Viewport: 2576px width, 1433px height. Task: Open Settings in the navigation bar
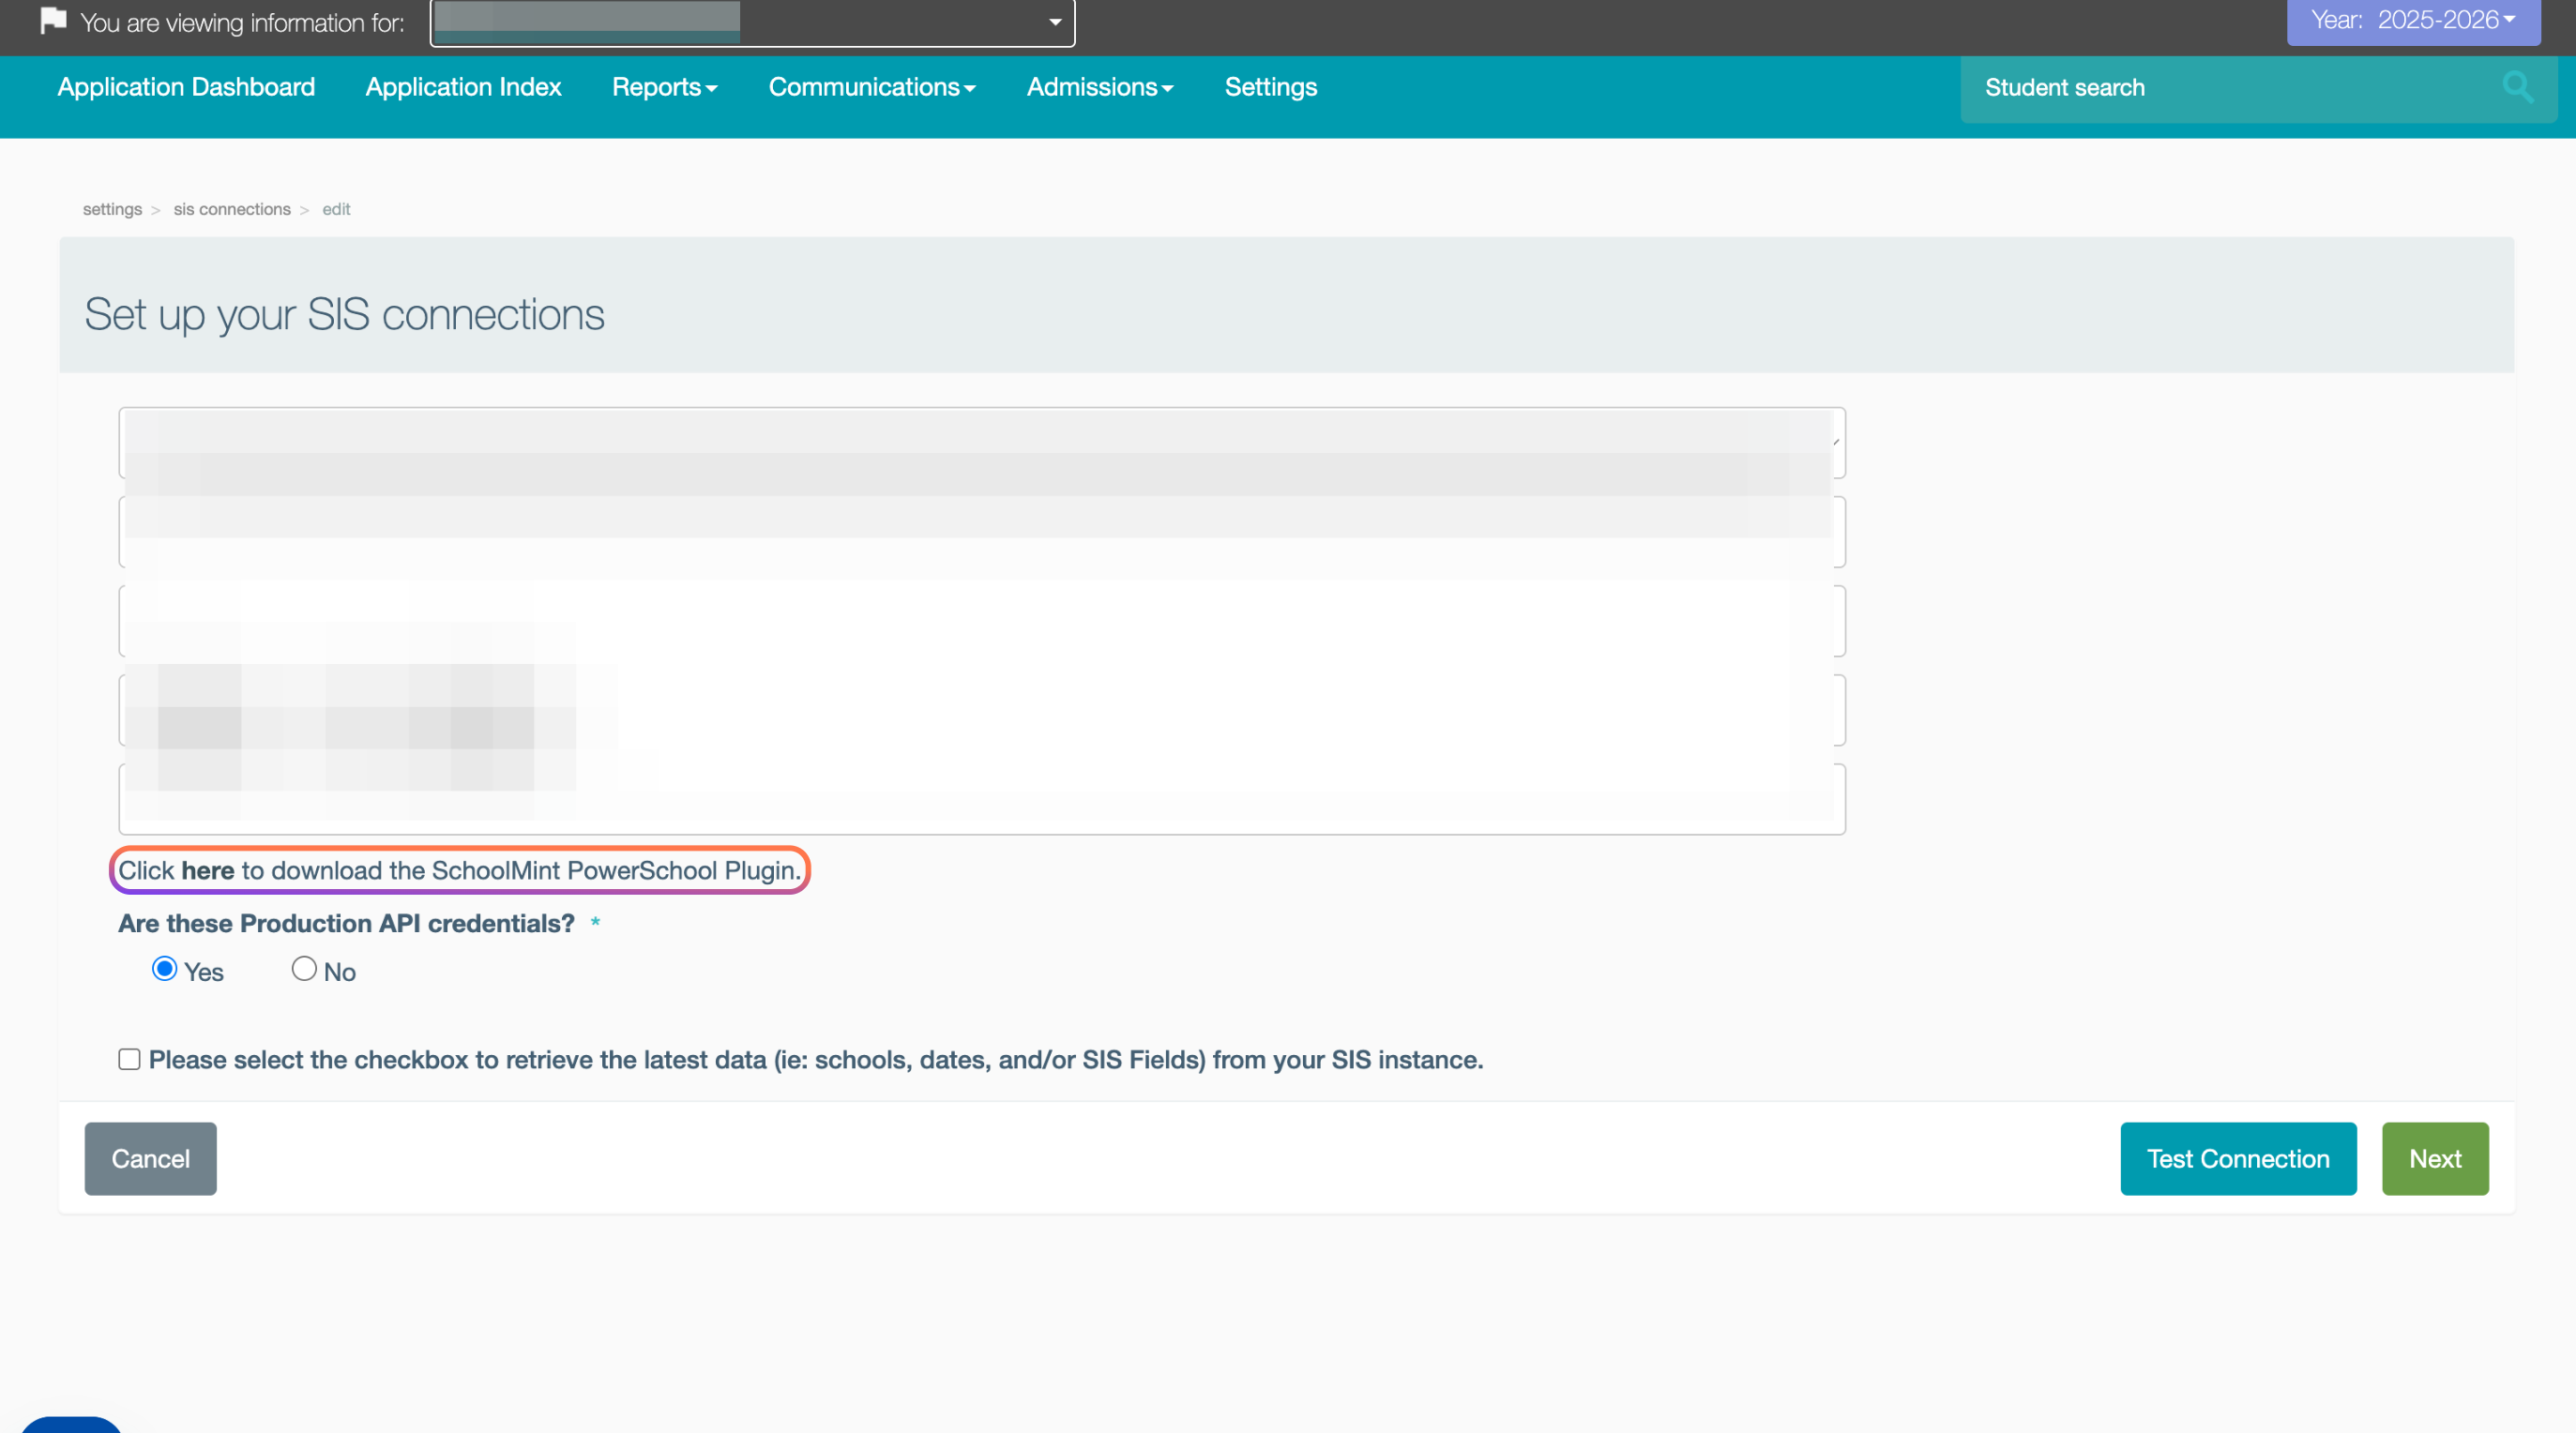tap(1270, 88)
